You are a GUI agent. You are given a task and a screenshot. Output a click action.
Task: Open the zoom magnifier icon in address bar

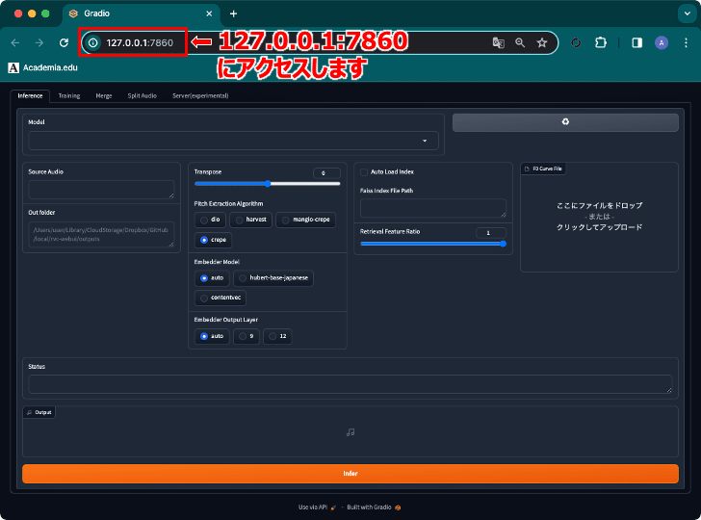point(520,43)
